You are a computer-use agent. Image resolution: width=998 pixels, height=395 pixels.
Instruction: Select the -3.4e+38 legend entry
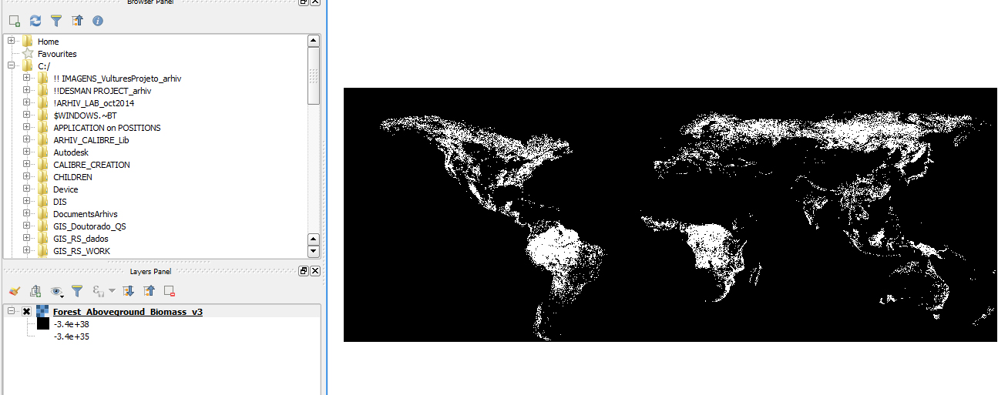coord(71,324)
